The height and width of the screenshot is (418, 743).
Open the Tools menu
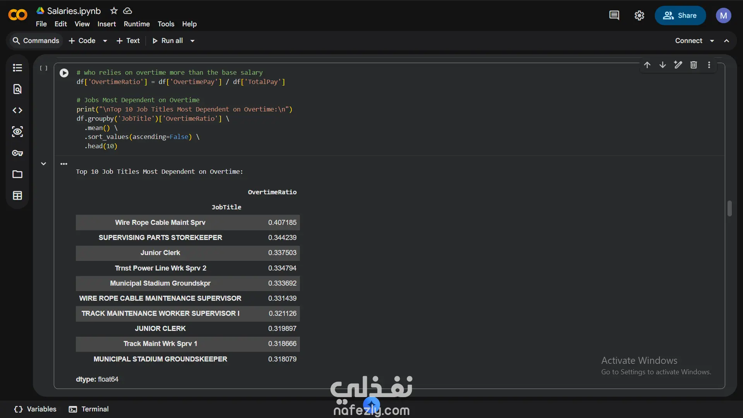166,24
